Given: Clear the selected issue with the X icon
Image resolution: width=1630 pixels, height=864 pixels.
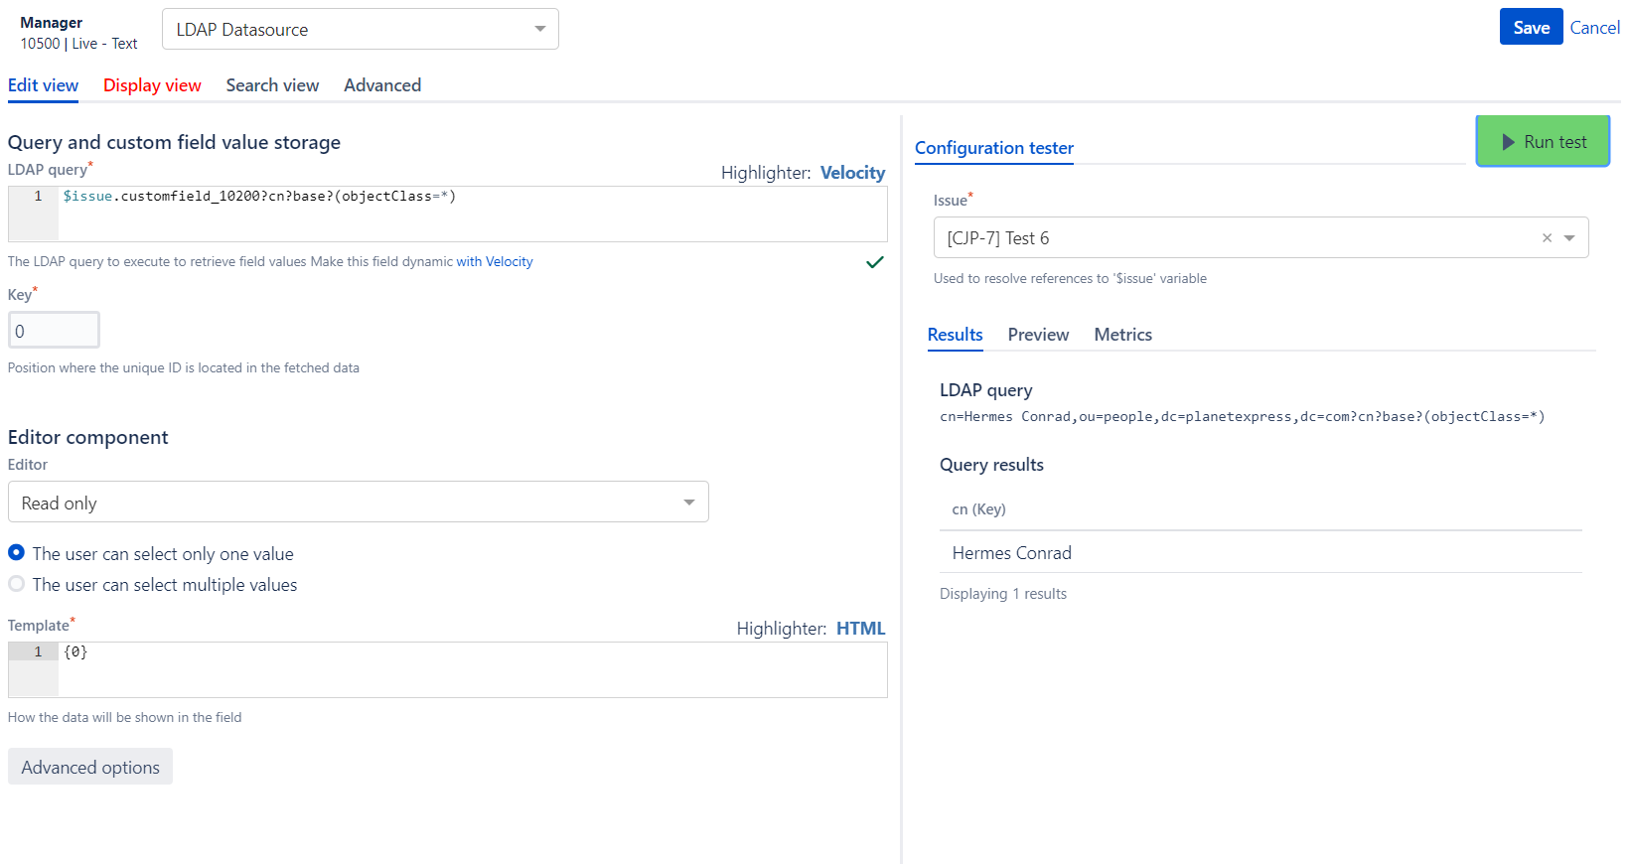Looking at the screenshot, I should (1547, 238).
